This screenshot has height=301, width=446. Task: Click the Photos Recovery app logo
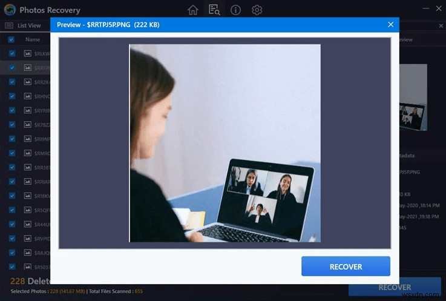click(9, 10)
